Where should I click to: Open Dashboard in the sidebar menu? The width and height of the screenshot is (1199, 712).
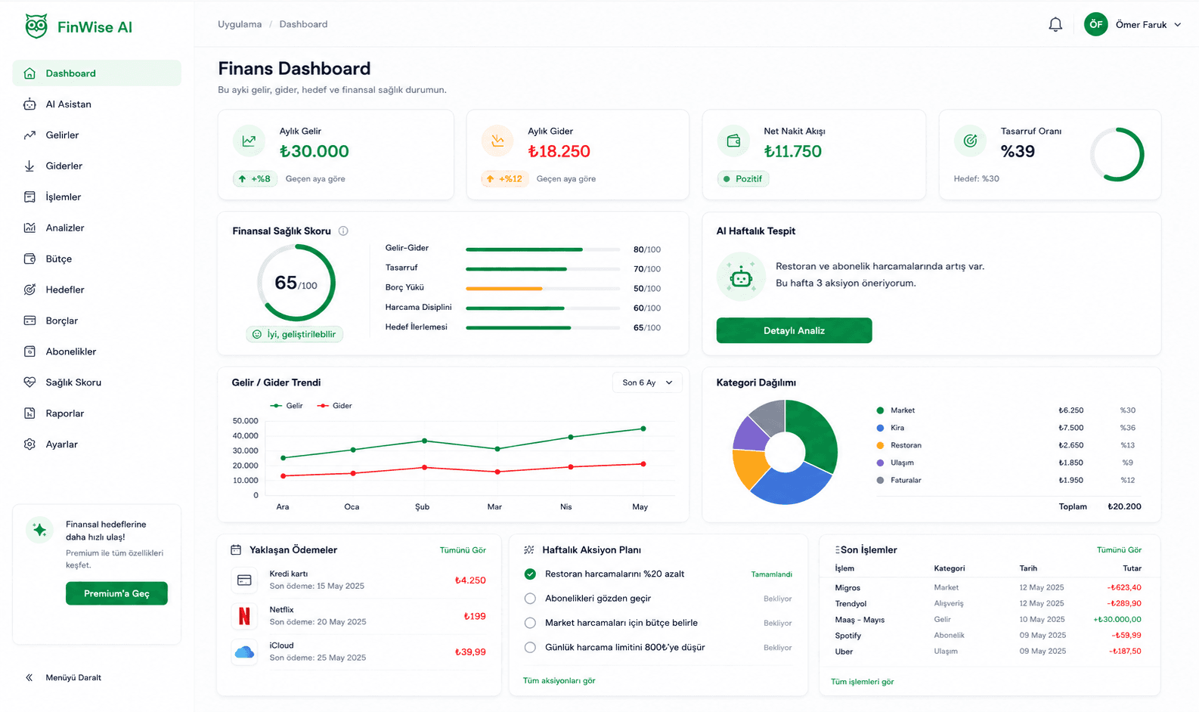tap(97, 73)
